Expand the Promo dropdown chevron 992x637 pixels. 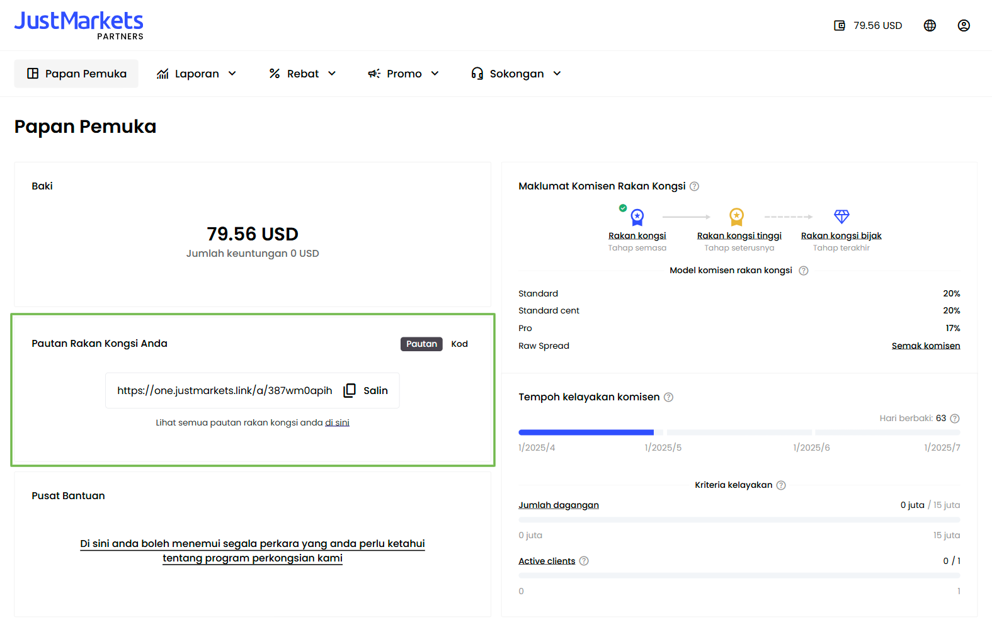(x=435, y=74)
